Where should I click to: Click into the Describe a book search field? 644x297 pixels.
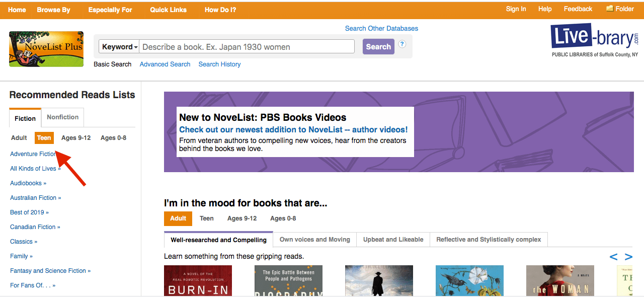tap(247, 47)
